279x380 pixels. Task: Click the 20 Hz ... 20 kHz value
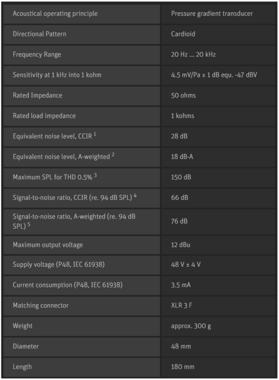pyautogui.click(x=193, y=54)
